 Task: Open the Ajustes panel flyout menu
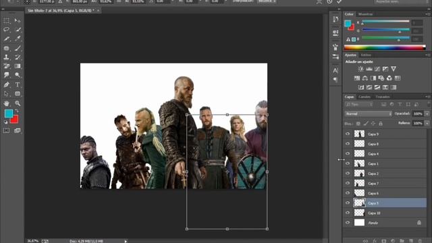pos(427,55)
